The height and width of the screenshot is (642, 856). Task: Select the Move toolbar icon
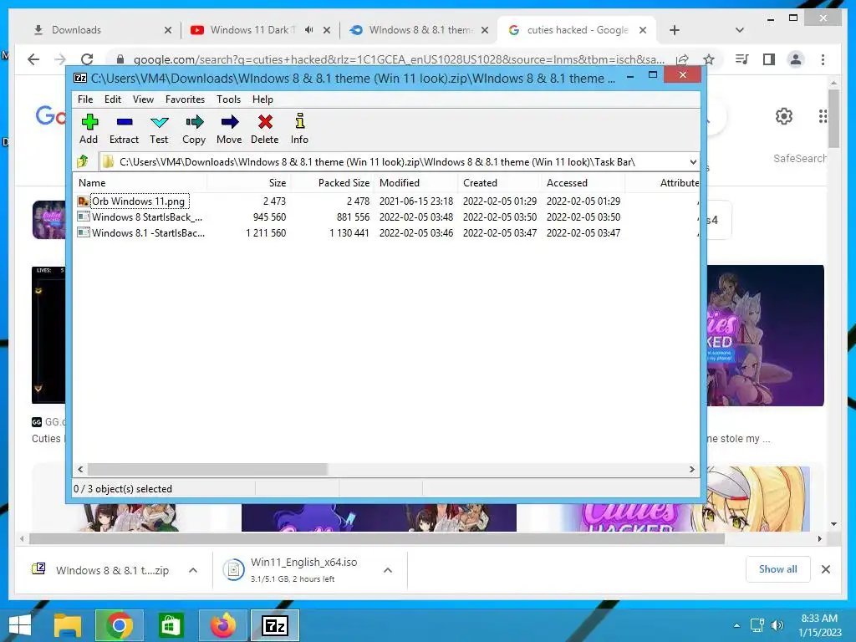229,129
